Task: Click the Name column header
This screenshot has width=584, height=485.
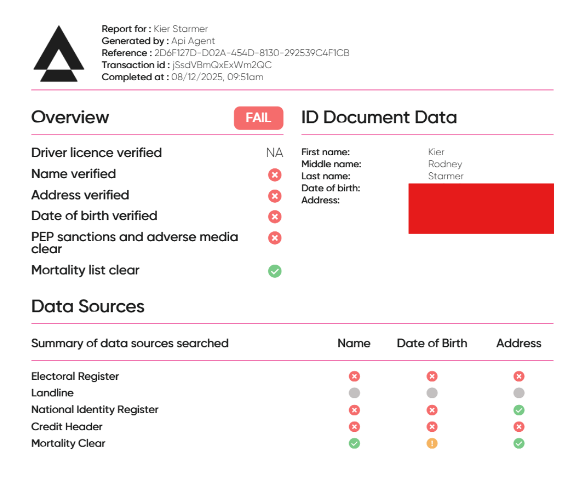Action: click(x=354, y=343)
